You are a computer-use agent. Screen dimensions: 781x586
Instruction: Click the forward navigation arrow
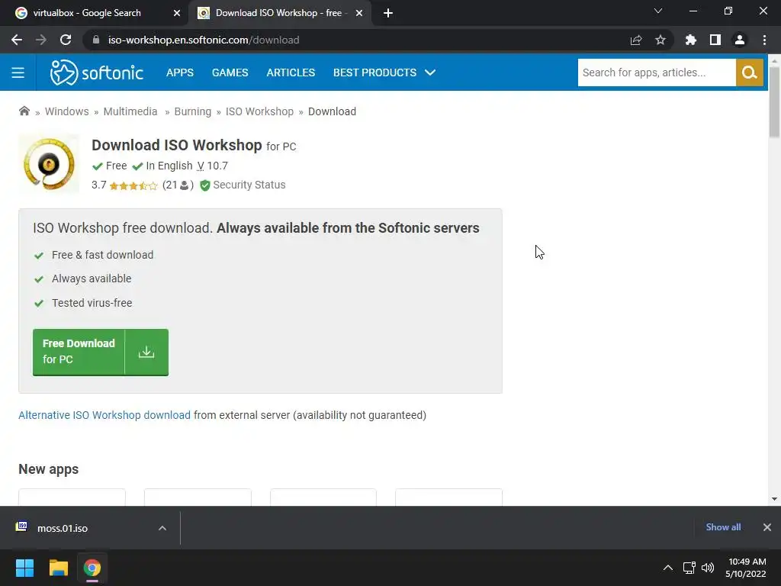41,40
